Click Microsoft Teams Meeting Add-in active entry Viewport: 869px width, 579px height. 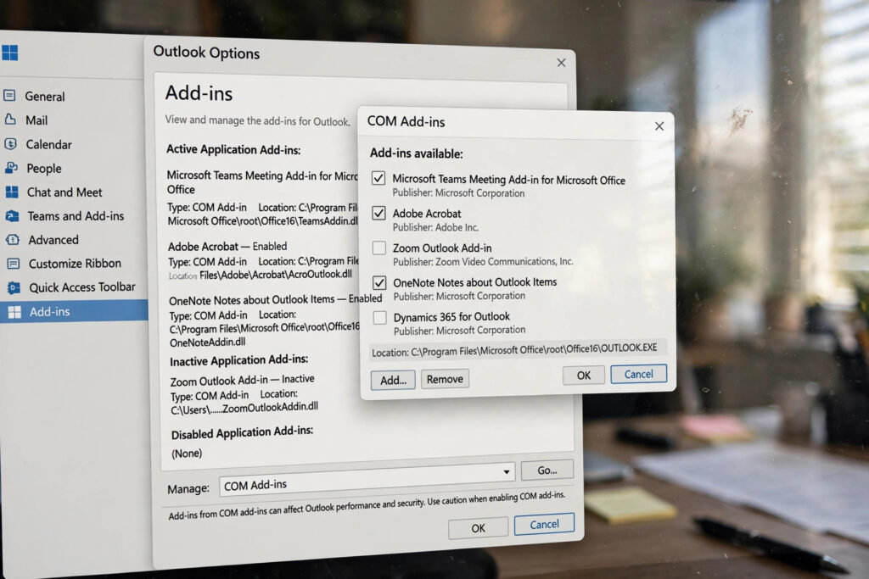point(262,182)
